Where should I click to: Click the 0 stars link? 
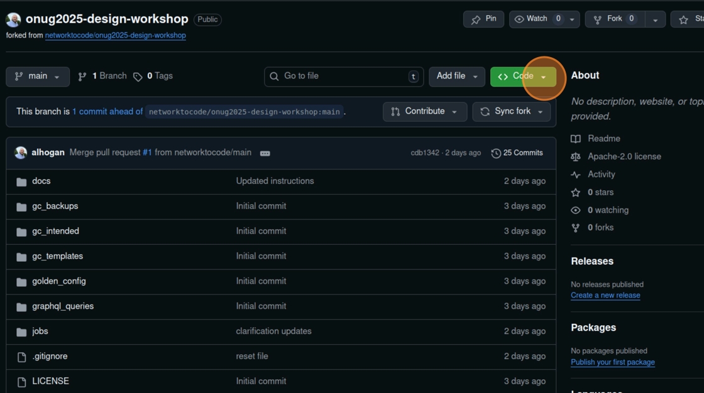[x=600, y=193]
